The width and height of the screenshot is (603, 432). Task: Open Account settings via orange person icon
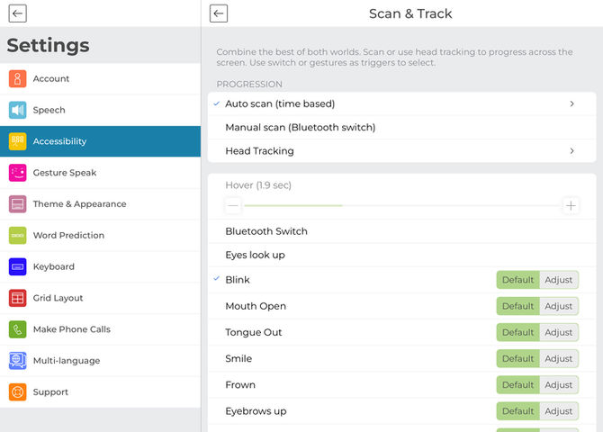[17, 78]
